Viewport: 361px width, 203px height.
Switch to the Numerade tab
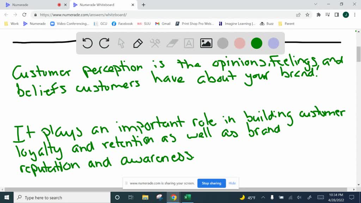click(21, 5)
